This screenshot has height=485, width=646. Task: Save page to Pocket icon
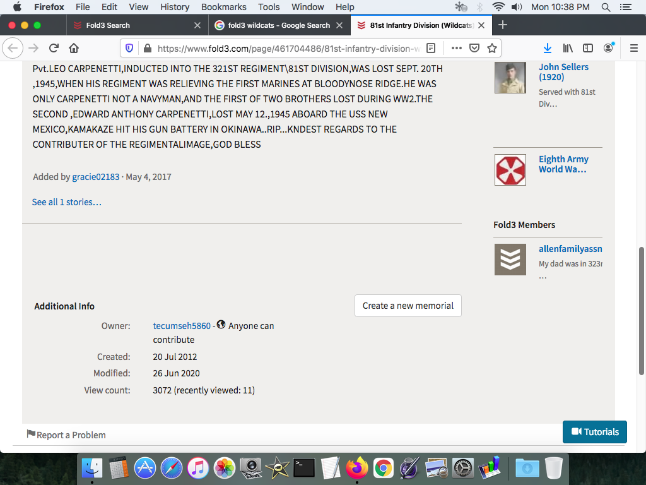click(x=474, y=48)
